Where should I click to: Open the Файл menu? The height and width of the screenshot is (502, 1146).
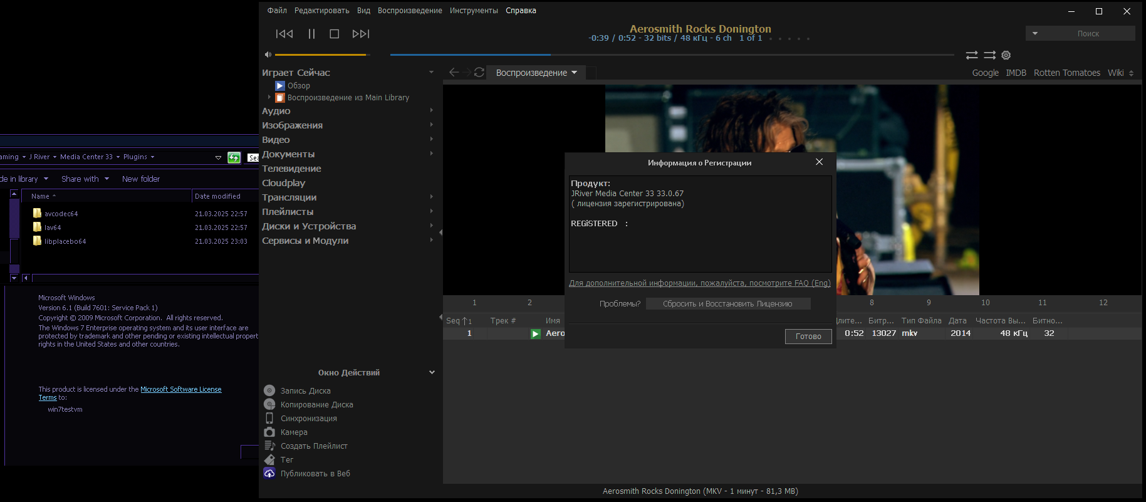[x=277, y=11]
